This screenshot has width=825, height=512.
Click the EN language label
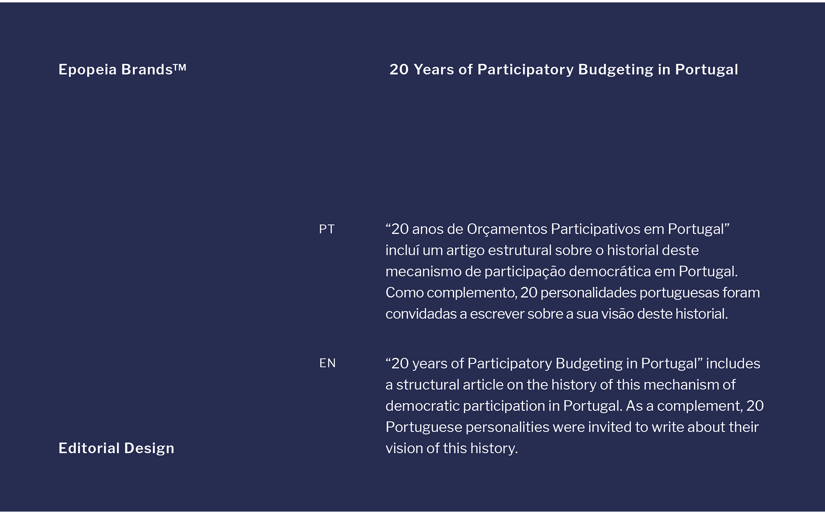327,363
